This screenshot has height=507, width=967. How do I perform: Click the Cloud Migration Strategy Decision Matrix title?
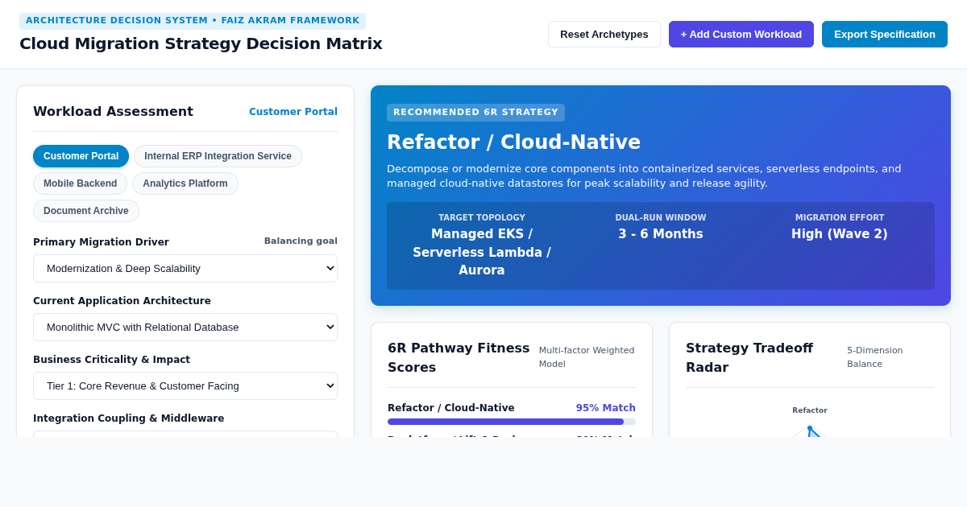point(201,43)
